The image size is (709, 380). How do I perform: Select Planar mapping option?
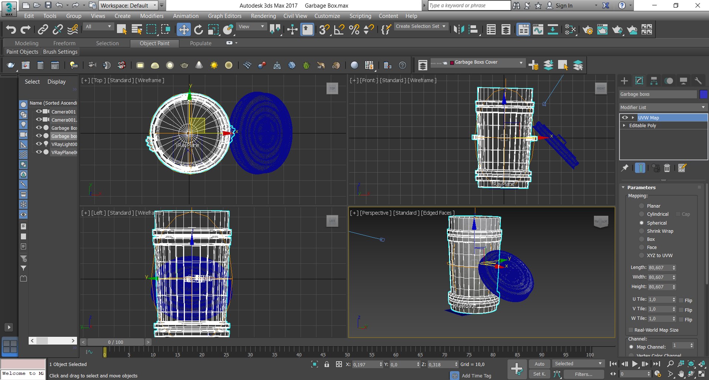[x=641, y=206]
